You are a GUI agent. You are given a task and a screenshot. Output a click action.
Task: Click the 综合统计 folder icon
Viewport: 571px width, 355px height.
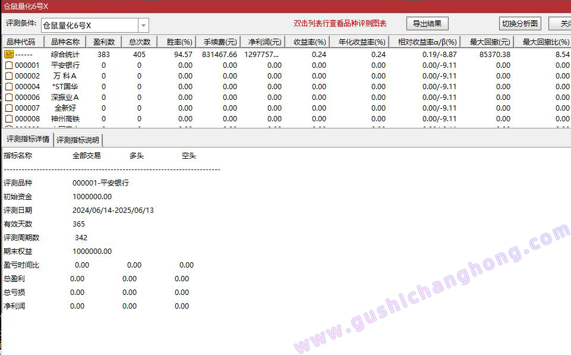pos(9,54)
